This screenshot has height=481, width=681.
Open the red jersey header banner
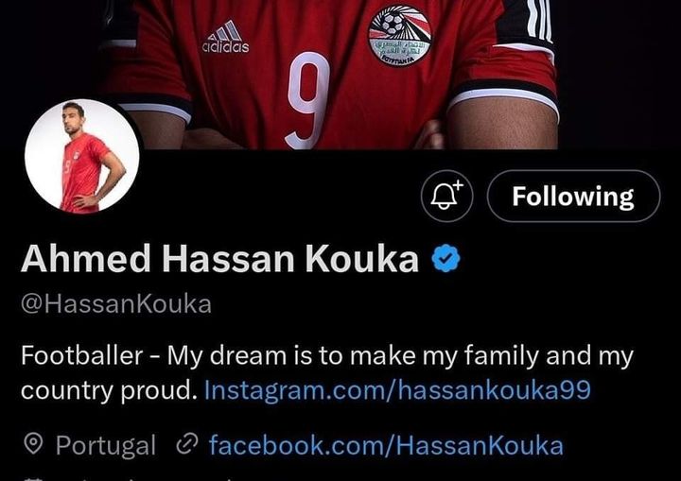tap(340, 75)
